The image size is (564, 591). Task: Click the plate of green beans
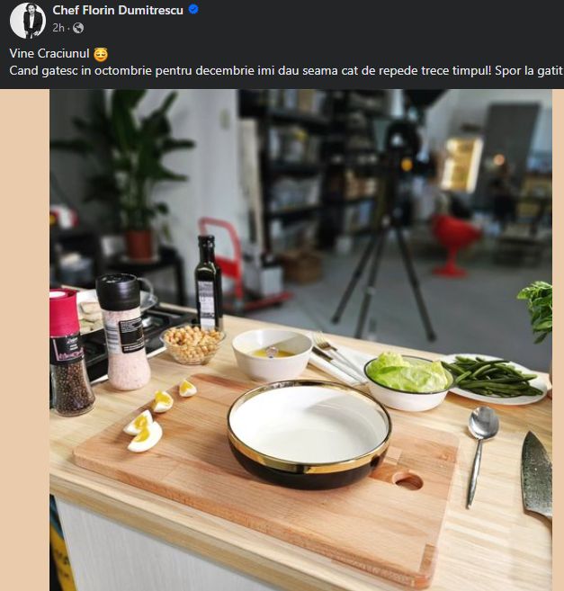(495, 379)
